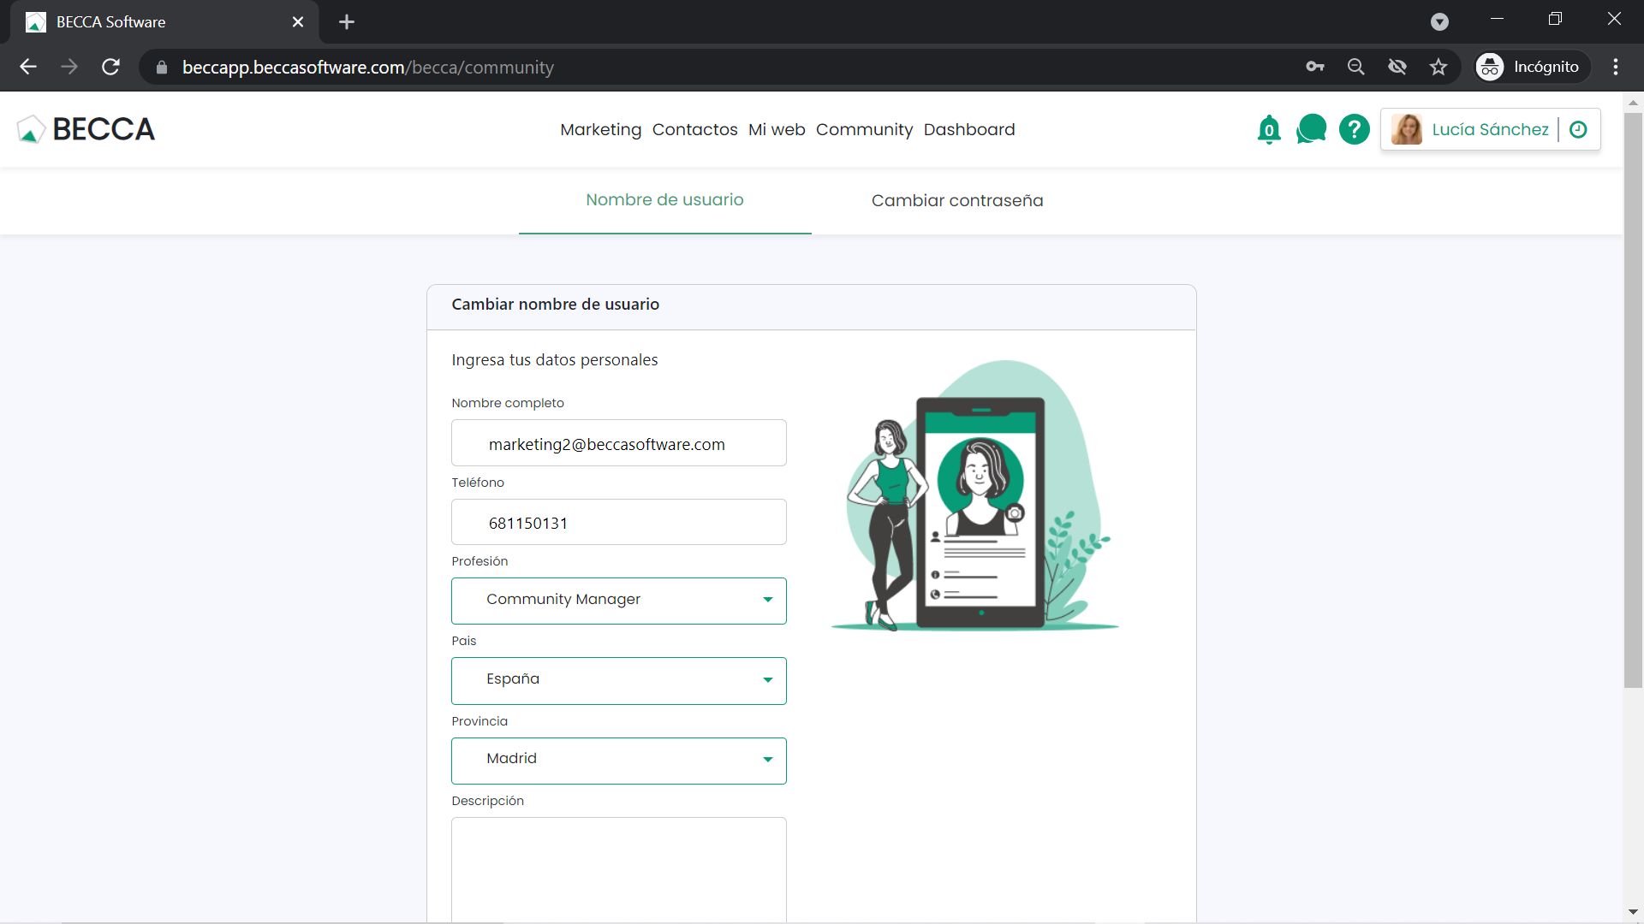1644x924 pixels.
Task: Click the BECCA logo
Action: tap(86, 129)
